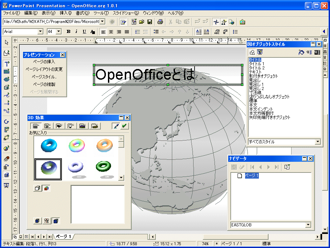The height and width of the screenshot is (248, 330).
Task: Choose the Rectangle drawing tool
Action: coord(7,71)
